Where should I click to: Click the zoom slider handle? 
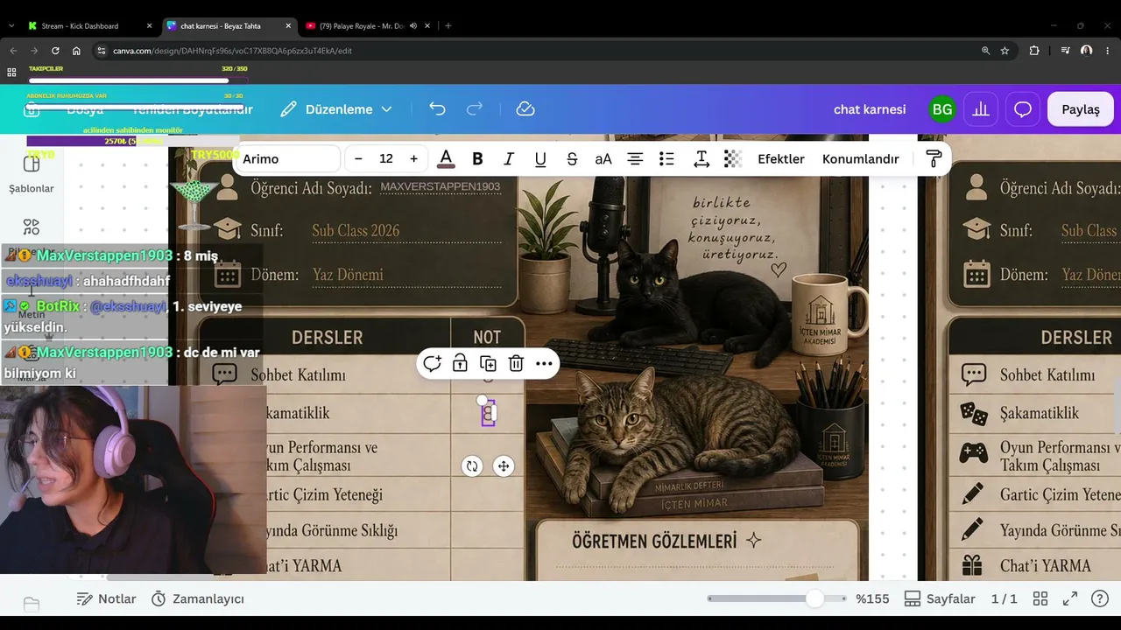815,599
